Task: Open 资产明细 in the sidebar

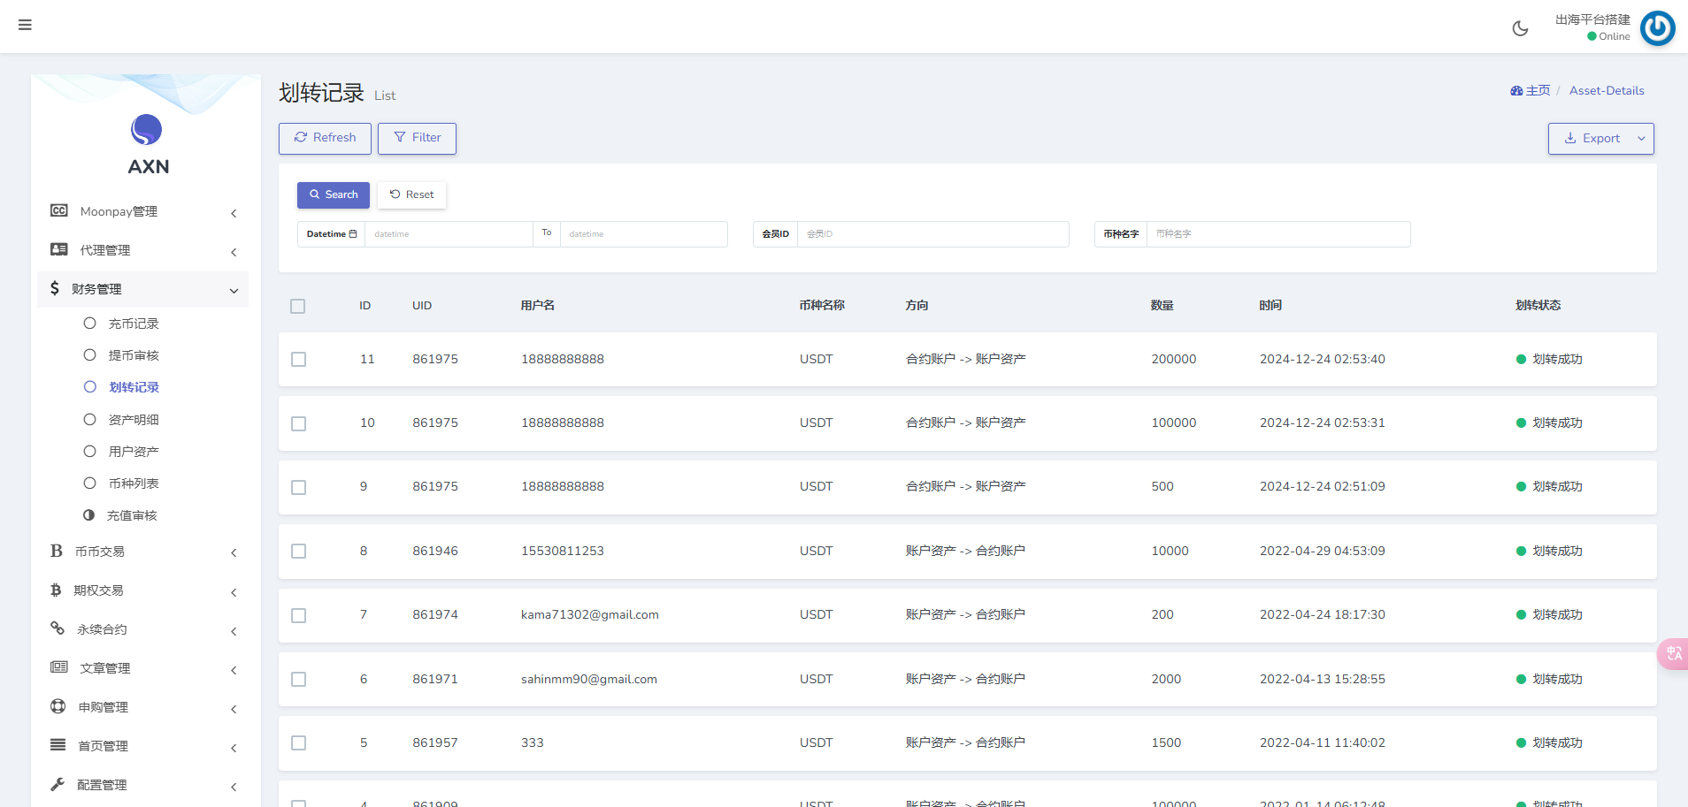Action: 134,420
